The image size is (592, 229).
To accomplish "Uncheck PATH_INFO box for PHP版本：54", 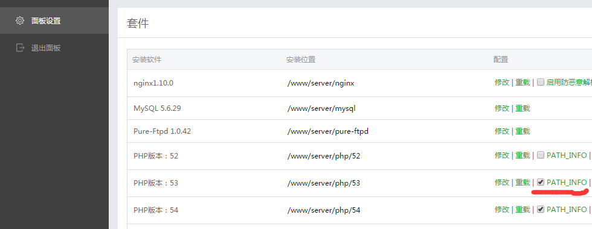I will 540,209.
